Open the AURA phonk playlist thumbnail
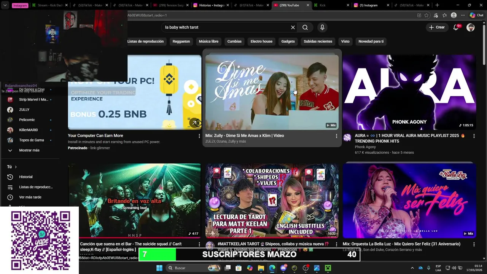Viewport: 487px width, 274px height. [409, 92]
